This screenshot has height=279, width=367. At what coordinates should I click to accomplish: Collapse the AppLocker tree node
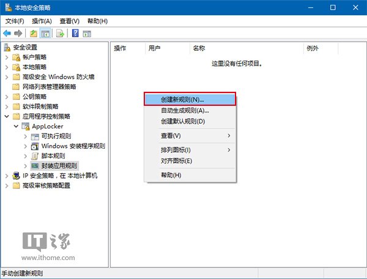point(16,127)
